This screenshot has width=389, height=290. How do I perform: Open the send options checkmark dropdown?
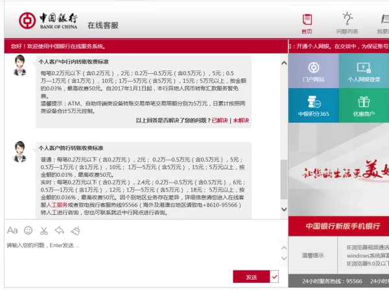pos(274,277)
